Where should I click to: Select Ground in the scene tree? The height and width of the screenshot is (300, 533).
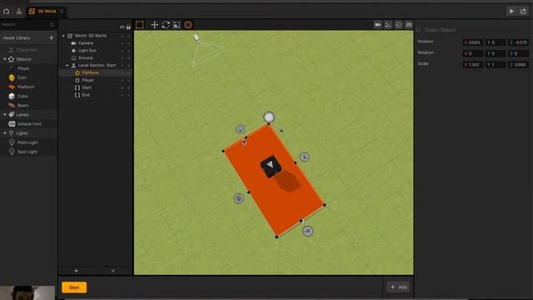click(x=85, y=57)
